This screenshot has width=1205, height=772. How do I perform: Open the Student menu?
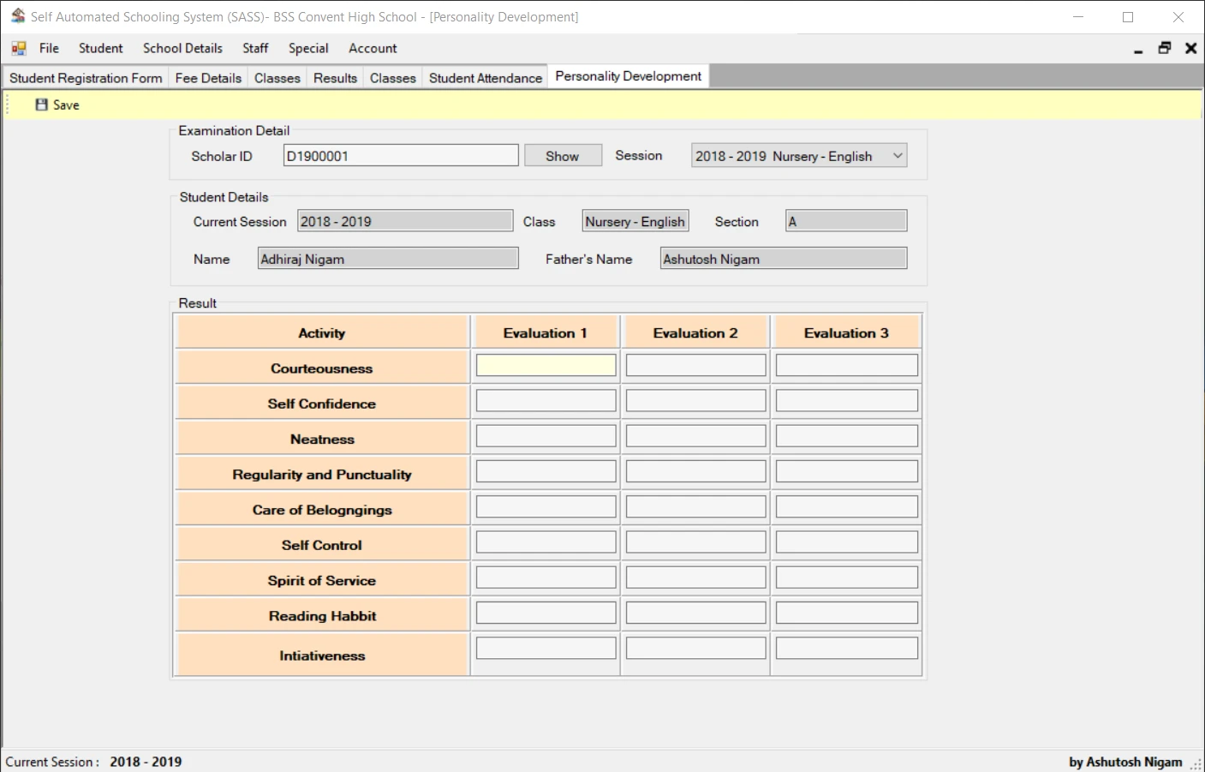point(100,48)
